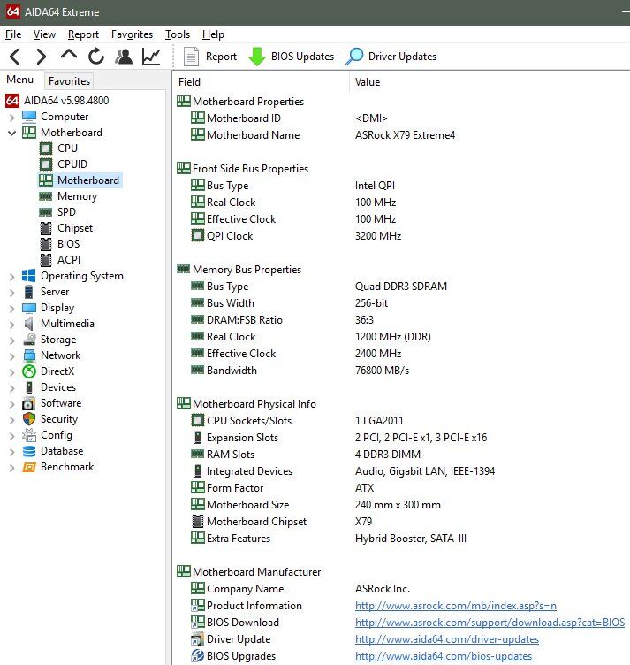Click the Driver Updates magnifier icon

354,57
